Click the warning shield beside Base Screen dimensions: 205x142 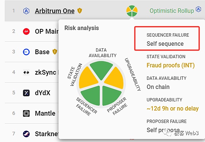(x=55, y=52)
